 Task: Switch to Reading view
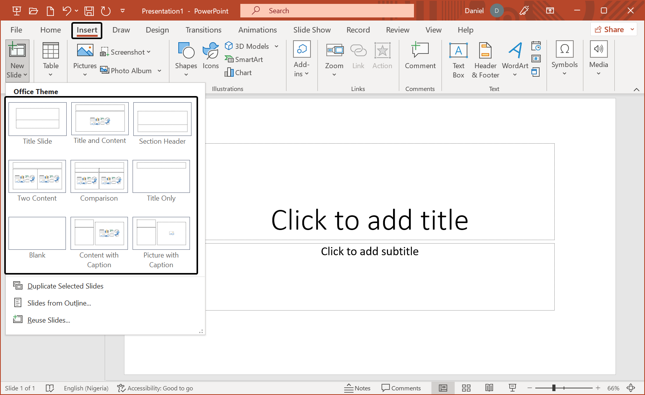(x=489, y=388)
